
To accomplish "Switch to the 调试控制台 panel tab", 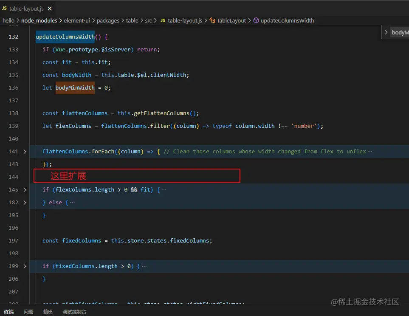I will click(74, 312).
